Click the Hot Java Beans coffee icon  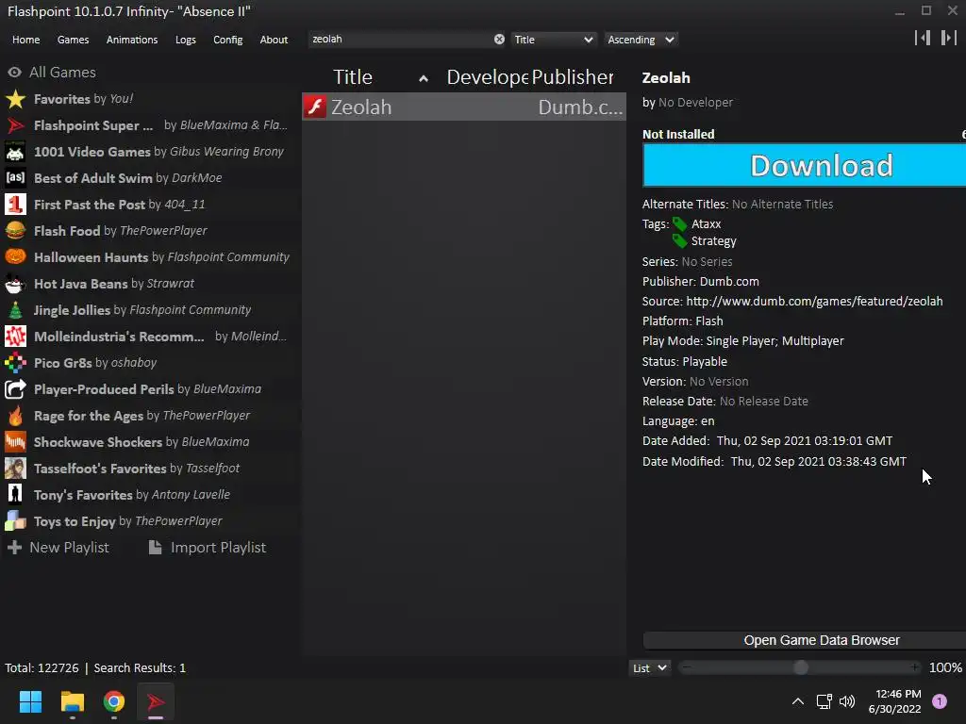point(15,284)
